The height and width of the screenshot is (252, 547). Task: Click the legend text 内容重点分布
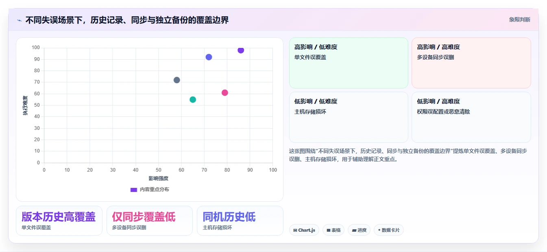tap(154, 190)
